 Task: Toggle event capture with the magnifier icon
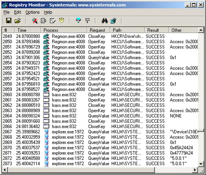[35, 21]
